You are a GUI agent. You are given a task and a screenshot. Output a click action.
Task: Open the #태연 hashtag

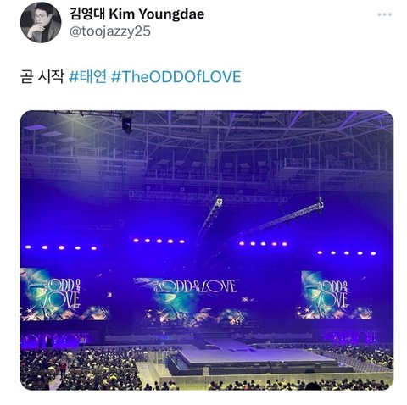pos(88,77)
